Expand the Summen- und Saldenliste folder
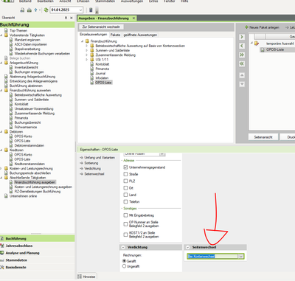The image size is (295, 281). [x=86, y=50]
